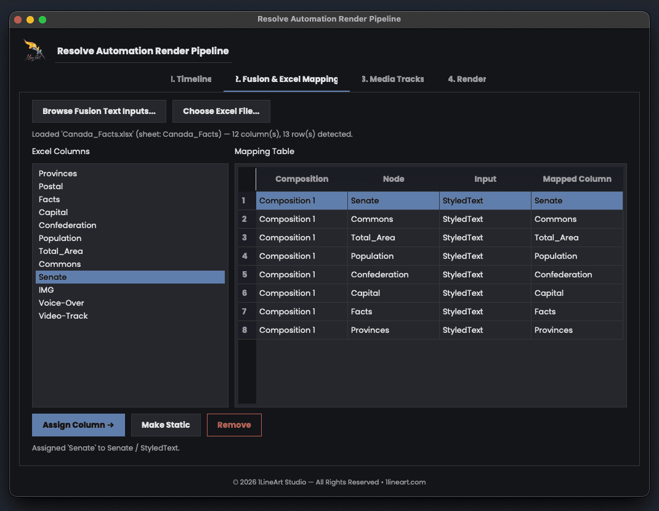Click the Total_Area node cell in mapping table
The height and width of the screenshot is (511, 659).
[394, 238]
